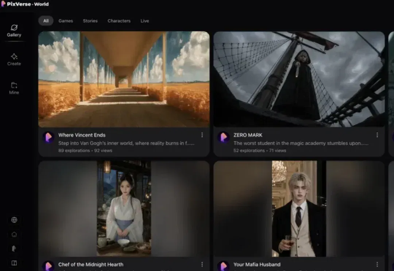Screen dimensions: 394x271
Task: Click 'The worst student in the magic academy' description
Action: click(301, 143)
